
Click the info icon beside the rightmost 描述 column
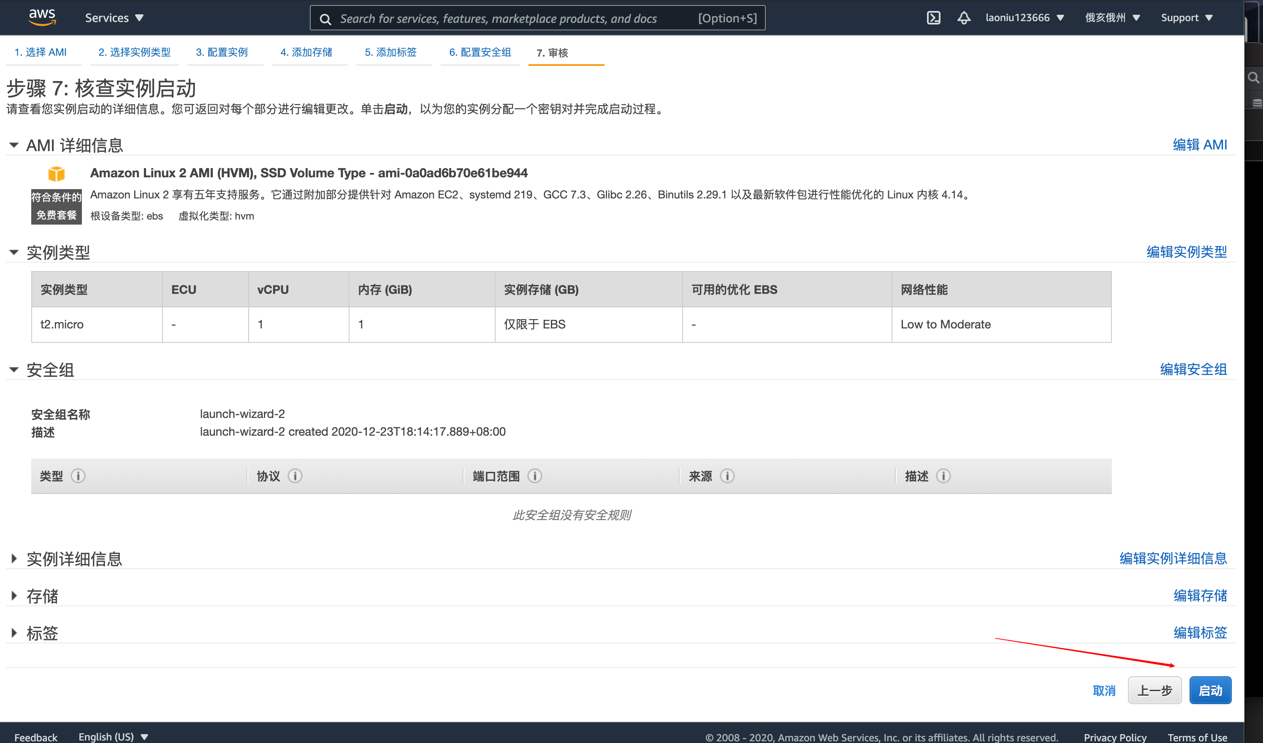pos(943,475)
